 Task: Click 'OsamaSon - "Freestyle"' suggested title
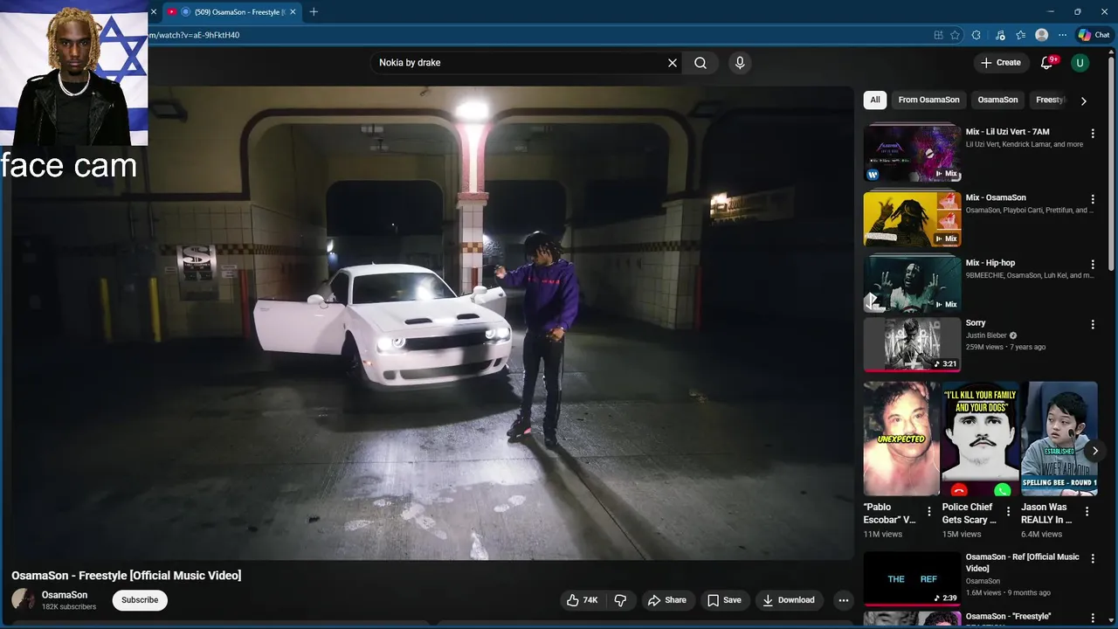(x=1008, y=617)
